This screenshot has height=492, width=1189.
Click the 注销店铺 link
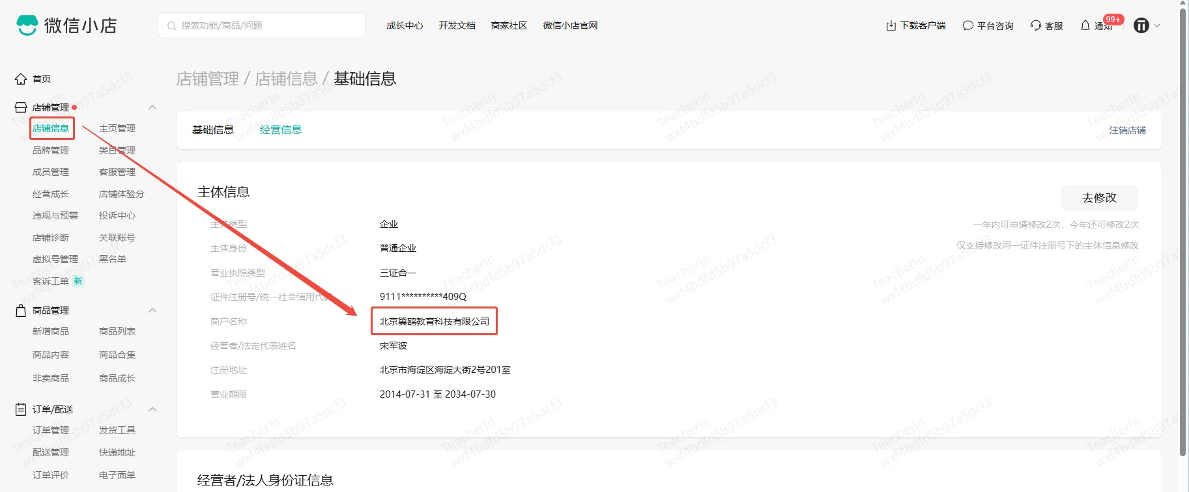(x=1128, y=131)
